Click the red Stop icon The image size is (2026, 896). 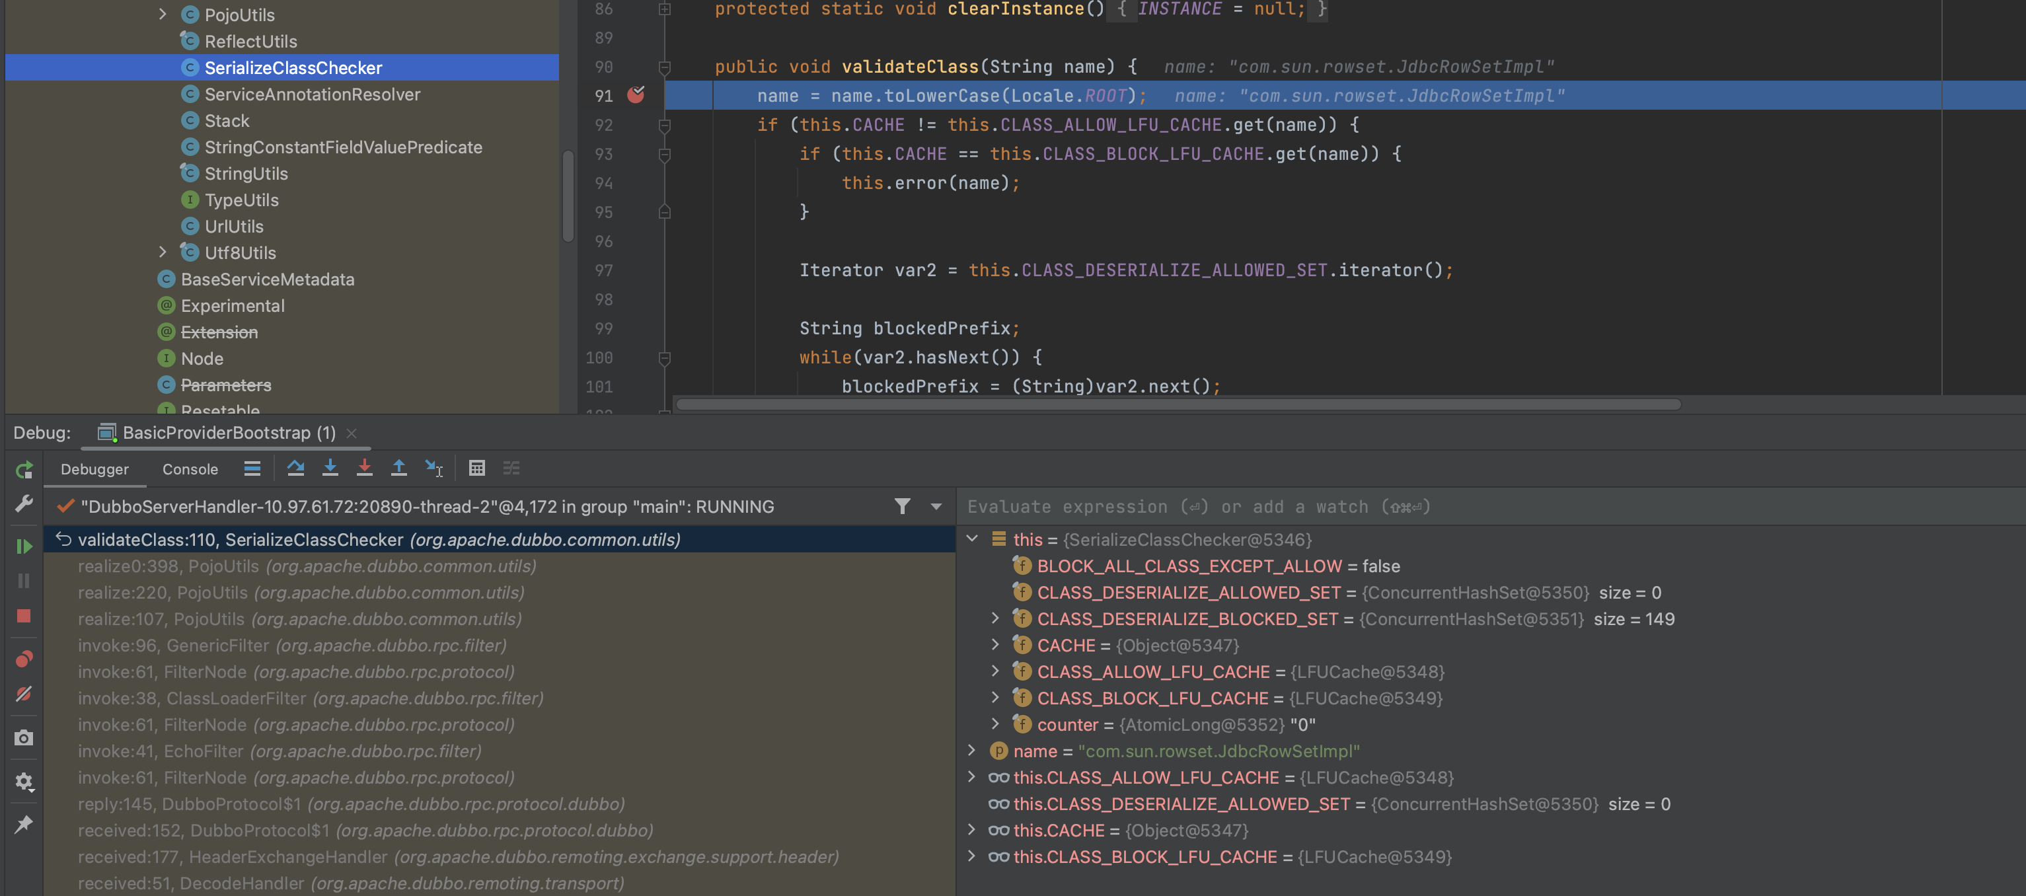24,616
